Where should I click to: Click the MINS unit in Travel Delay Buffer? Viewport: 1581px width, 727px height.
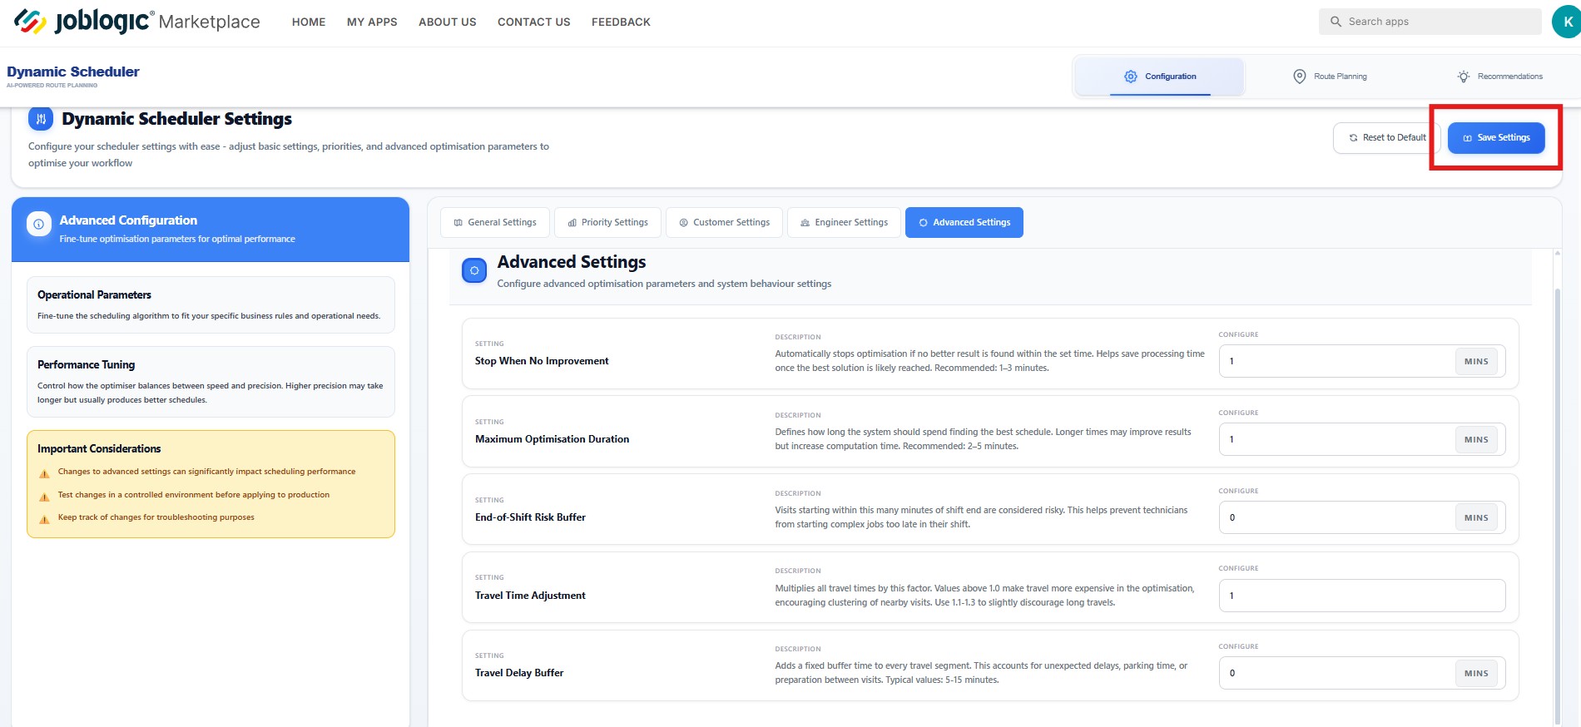(1476, 674)
